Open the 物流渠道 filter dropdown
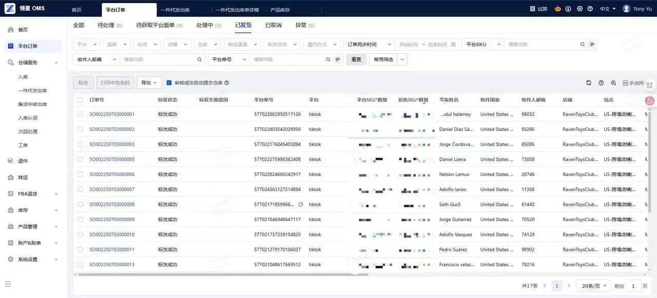The width and height of the screenshot is (657, 298). pyautogui.click(x=242, y=45)
